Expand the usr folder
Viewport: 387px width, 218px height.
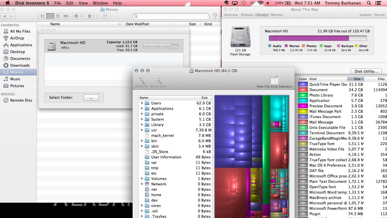142,130
